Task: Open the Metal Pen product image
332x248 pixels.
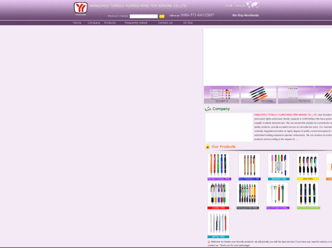Action: tap(218, 223)
